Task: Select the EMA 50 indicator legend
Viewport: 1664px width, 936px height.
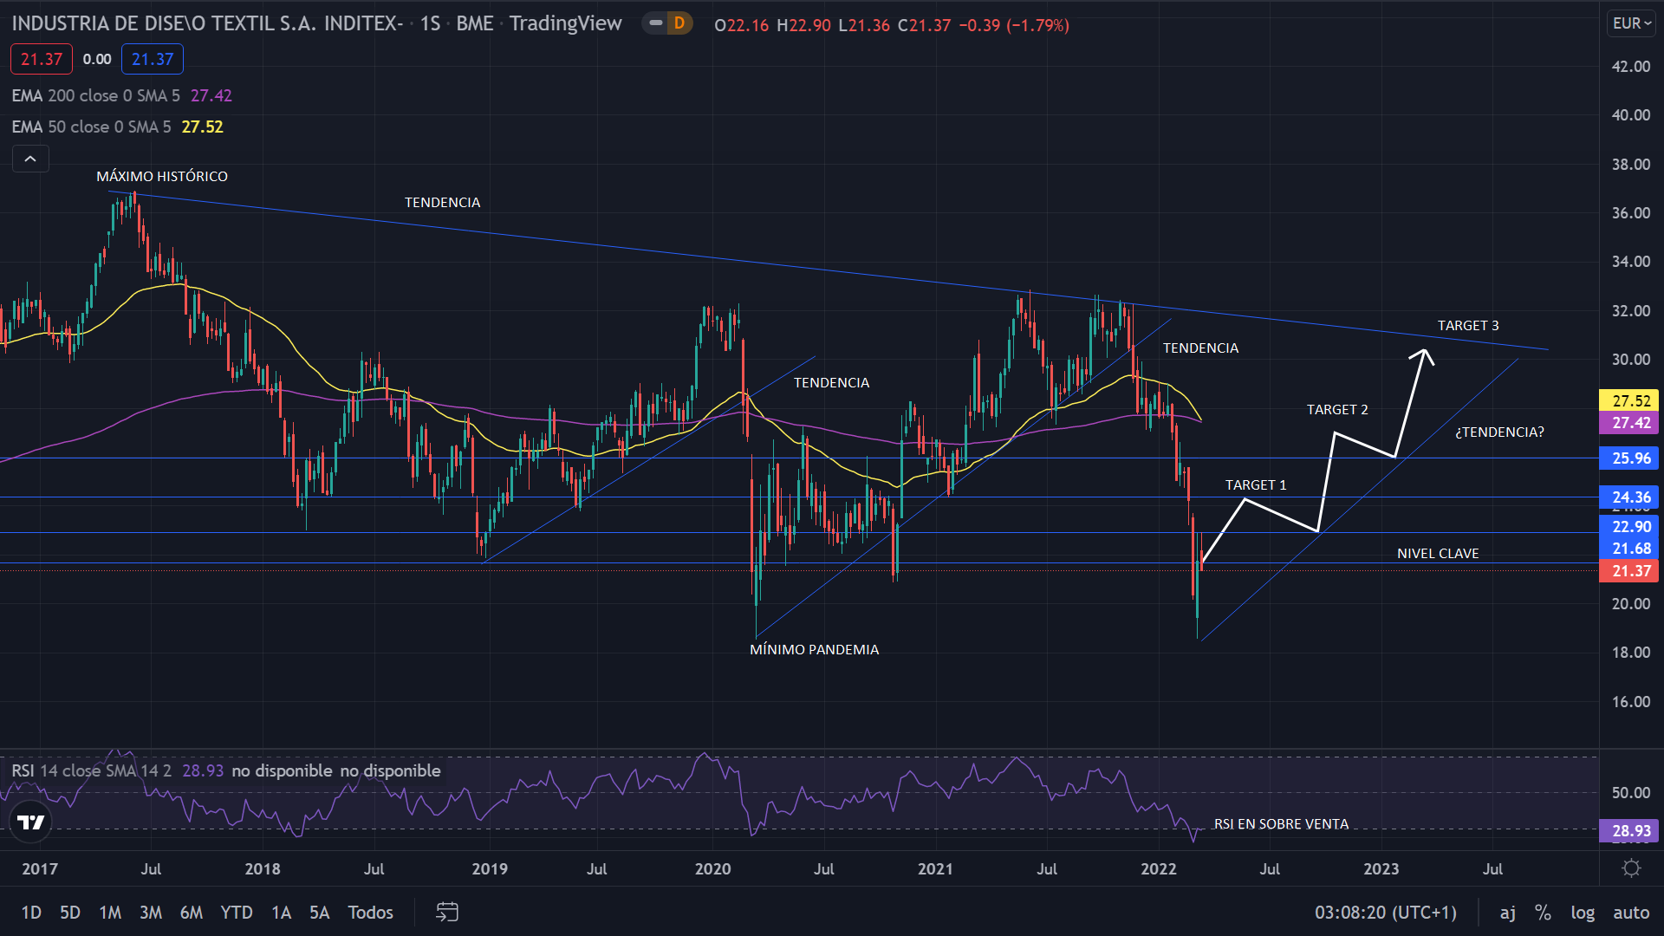Action: pyautogui.click(x=117, y=127)
